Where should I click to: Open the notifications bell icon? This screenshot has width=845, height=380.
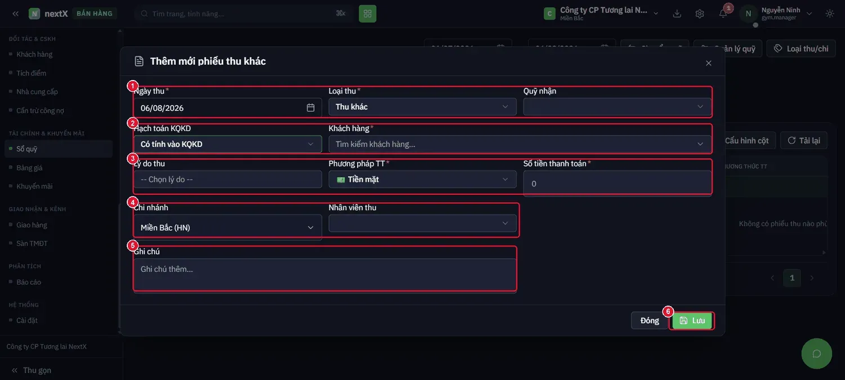723,14
